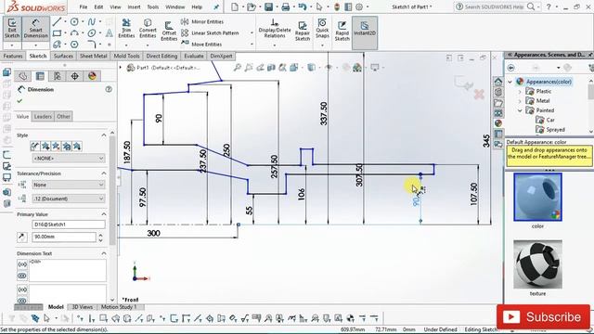Viewport: 594px width, 334px height.
Task: Open Dimension panel help icon
Action: click(x=109, y=89)
